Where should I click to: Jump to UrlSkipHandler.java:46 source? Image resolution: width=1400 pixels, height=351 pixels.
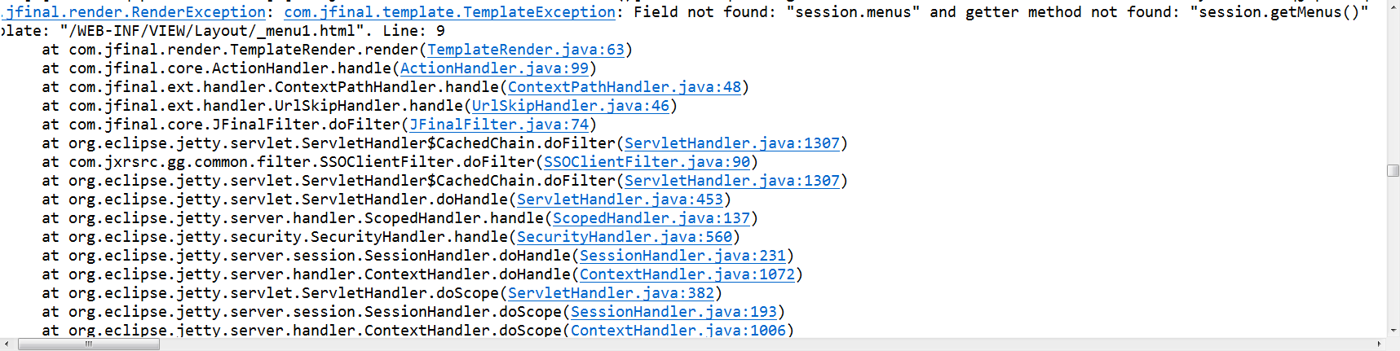tap(571, 106)
